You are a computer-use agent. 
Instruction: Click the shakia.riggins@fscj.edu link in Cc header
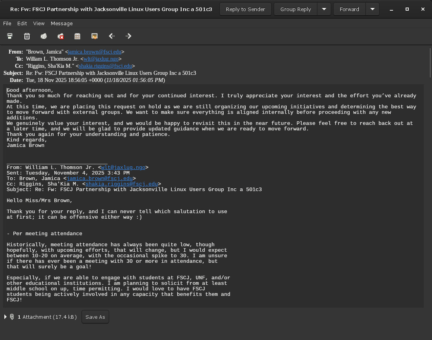[105, 66]
